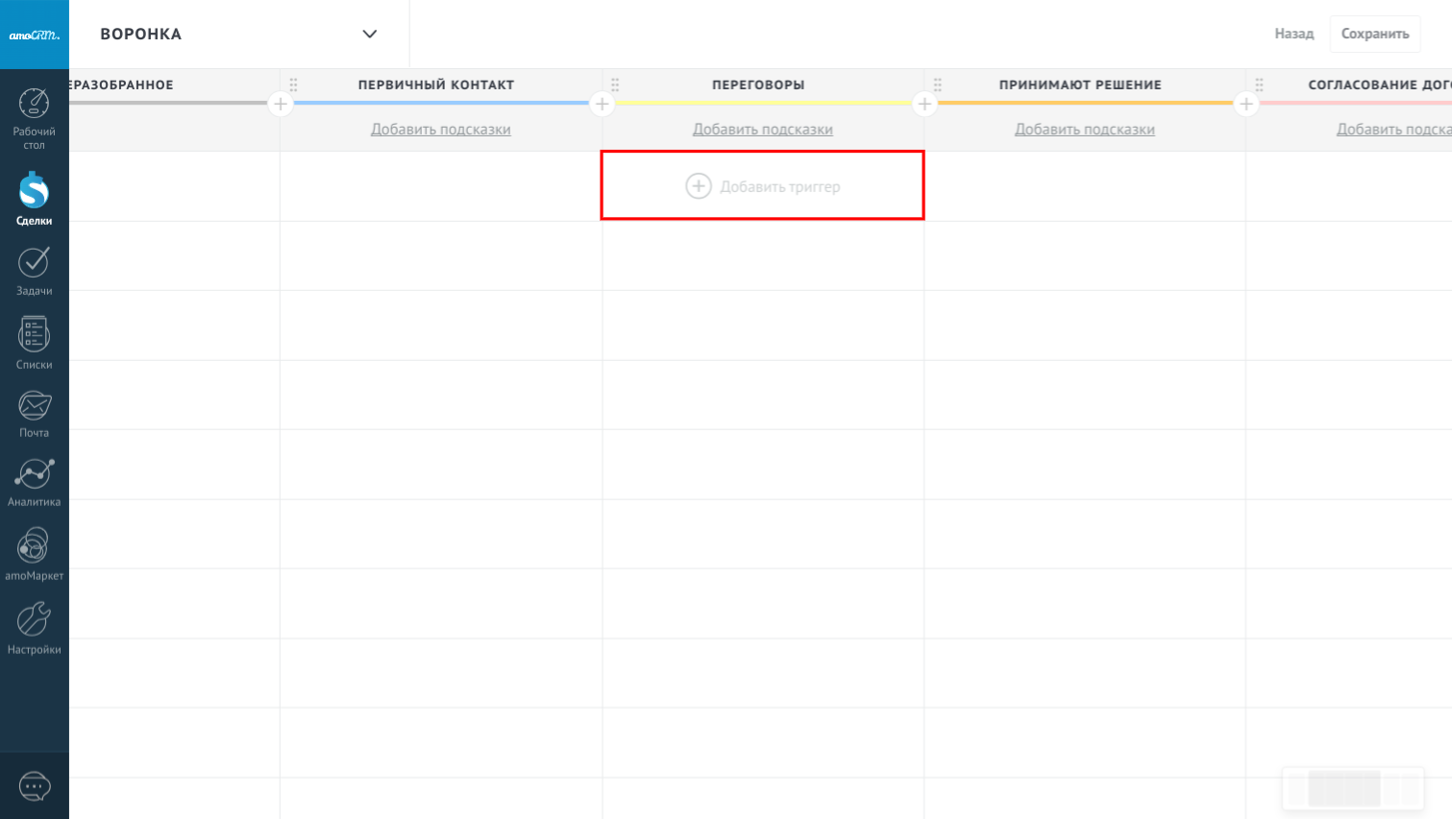Click Добавить подсказки under Первичный контакт
The width and height of the screenshot is (1452, 819).
(440, 130)
